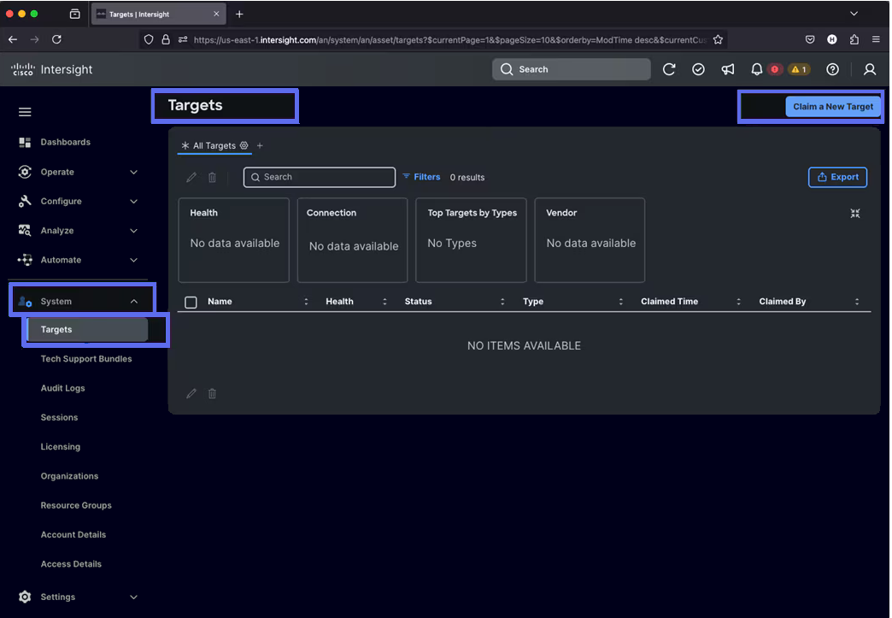
Task: Click the refresh icon in the top bar
Action: point(669,69)
